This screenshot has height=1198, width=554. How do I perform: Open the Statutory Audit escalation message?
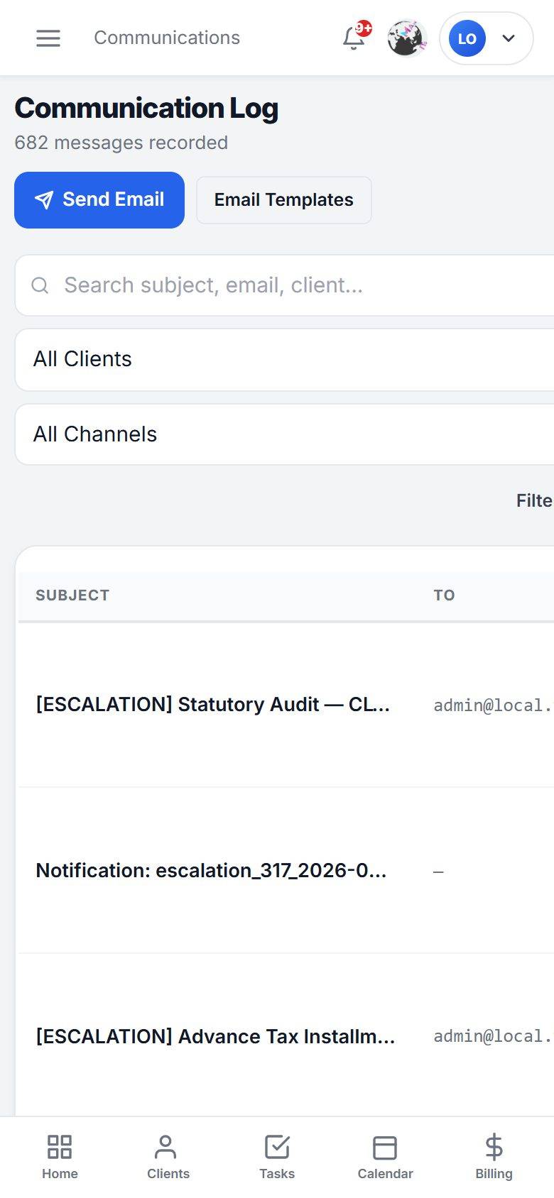[x=213, y=705]
